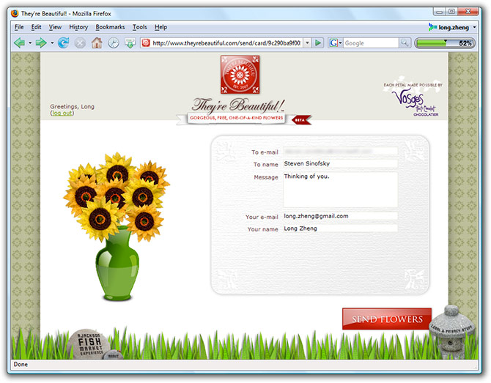Click the Send Flowers button

[387, 319]
